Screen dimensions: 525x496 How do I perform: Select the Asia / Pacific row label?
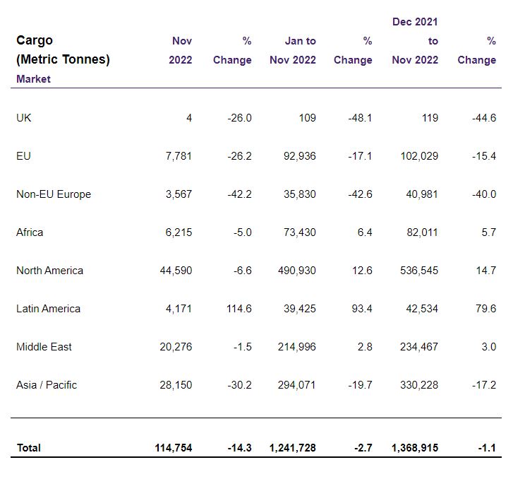[x=47, y=385]
